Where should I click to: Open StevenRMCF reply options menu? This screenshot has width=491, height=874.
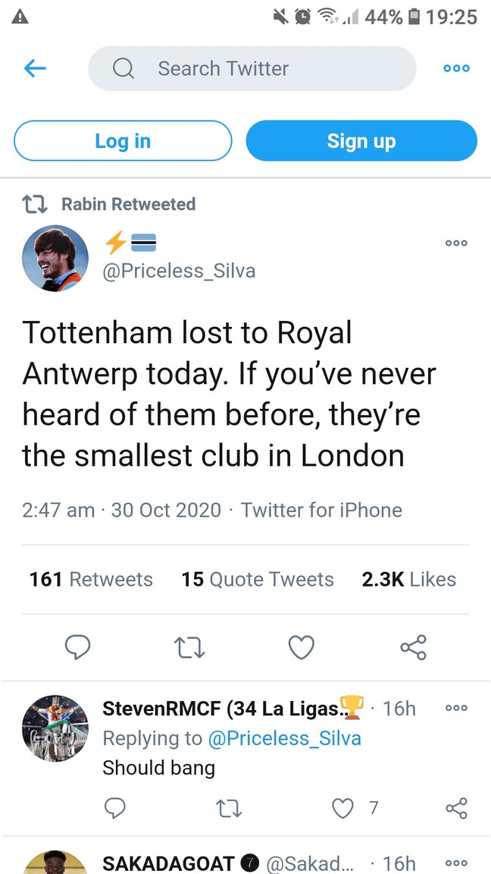(x=456, y=708)
